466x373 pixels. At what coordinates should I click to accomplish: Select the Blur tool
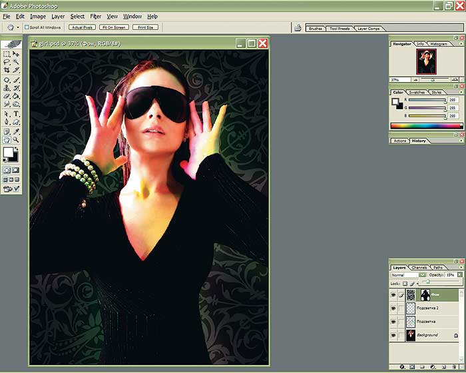click(x=6, y=104)
